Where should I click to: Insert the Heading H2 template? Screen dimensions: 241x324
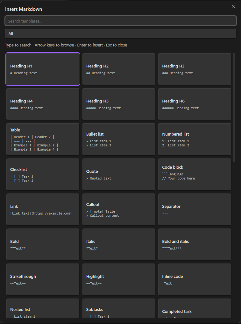tap(119, 69)
